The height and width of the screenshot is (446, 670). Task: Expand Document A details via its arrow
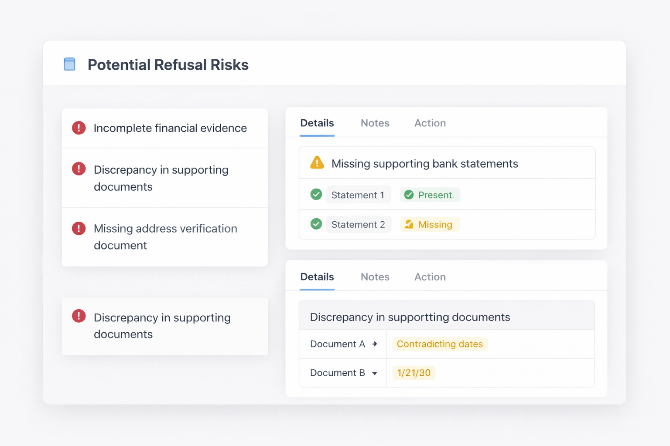374,344
